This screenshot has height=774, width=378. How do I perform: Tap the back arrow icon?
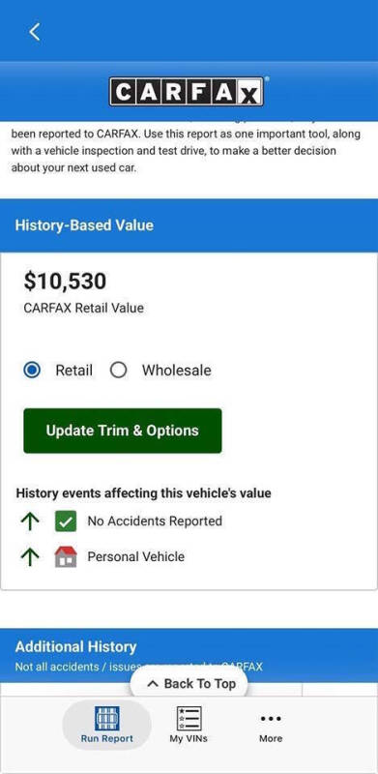(34, 32)
